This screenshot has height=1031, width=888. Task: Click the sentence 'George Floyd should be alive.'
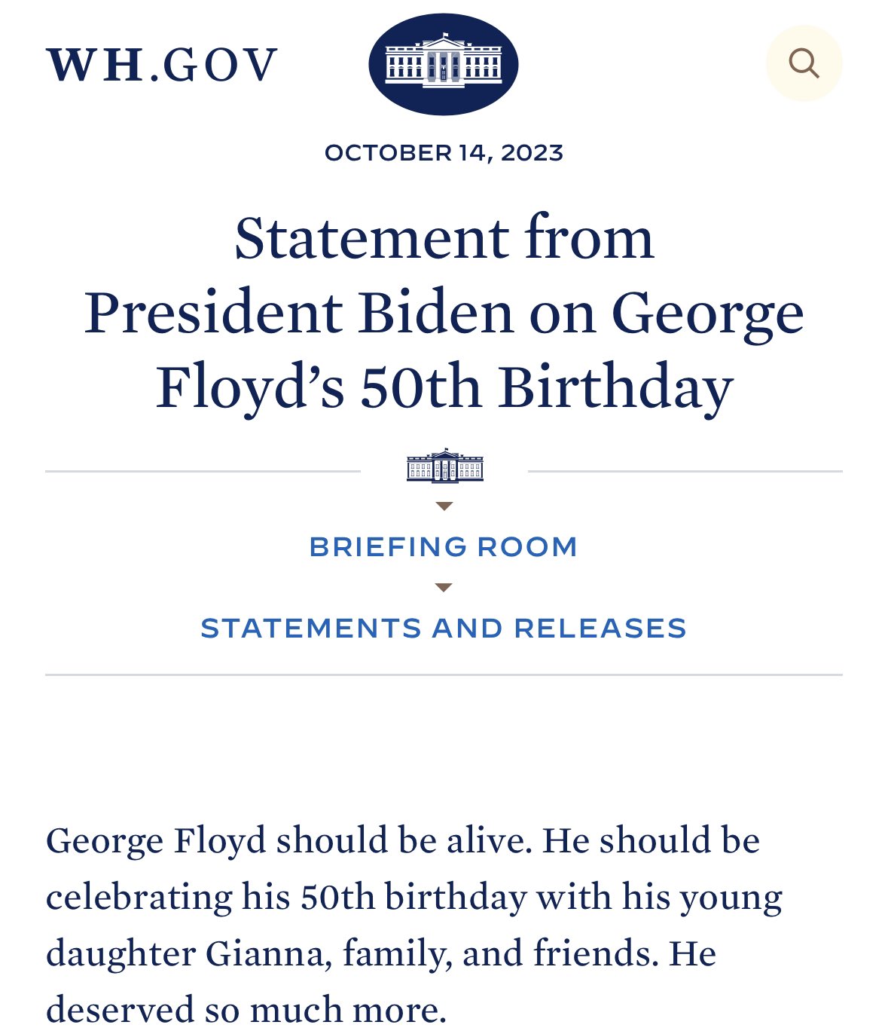click(x=289, y=840)
